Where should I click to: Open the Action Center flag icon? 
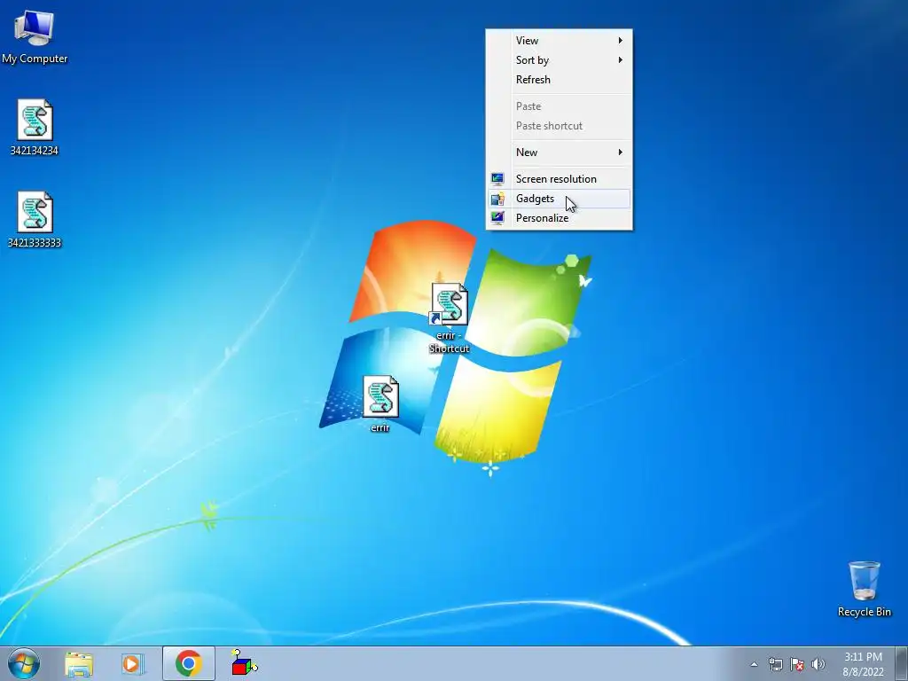click(797, 664)
